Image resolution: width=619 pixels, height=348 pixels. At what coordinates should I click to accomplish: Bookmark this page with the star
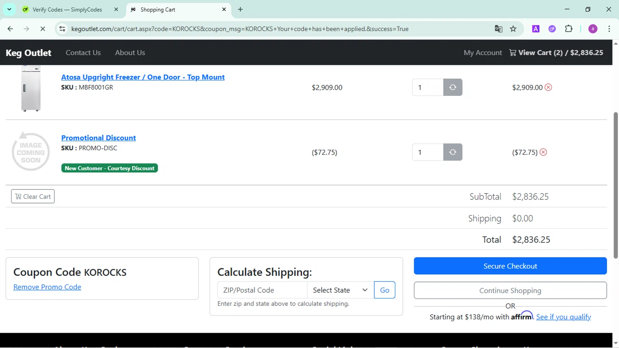[x=513, y=28]
